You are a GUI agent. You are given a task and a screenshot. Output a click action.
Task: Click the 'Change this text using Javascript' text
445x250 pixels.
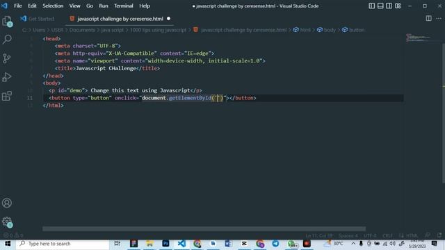(140, 90)
